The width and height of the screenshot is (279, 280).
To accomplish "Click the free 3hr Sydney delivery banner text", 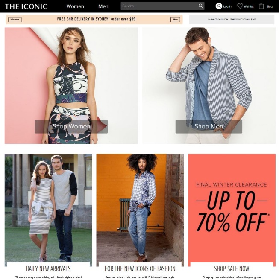I will coord(96,19).
